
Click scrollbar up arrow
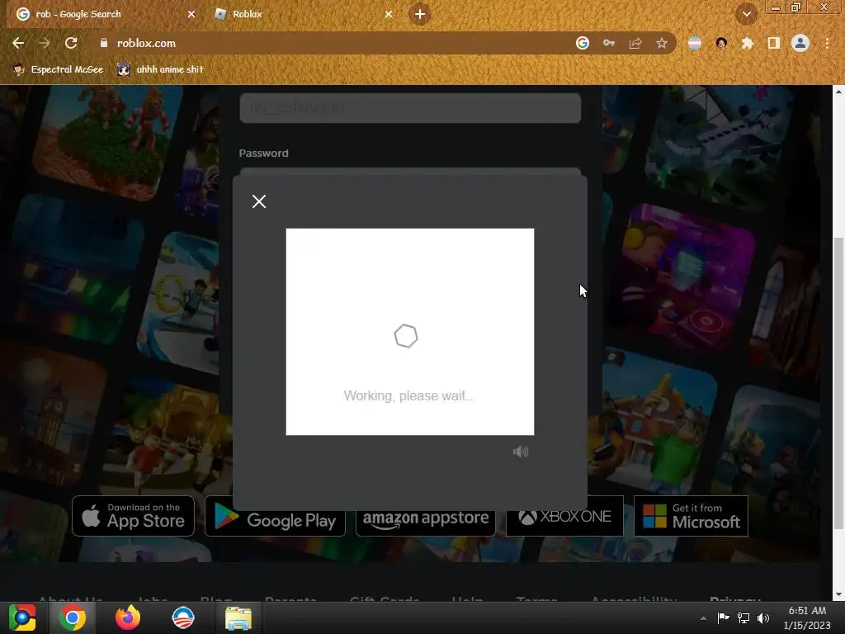click(x=838, y=91)
